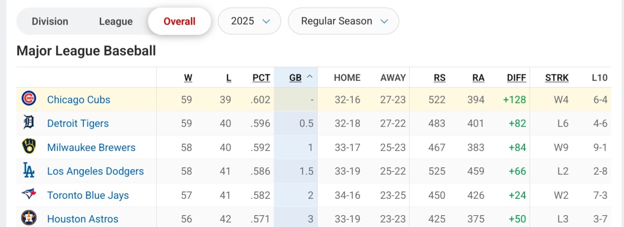The width and height of the screenshot is (624, 227).
Task: Open the Milwaukee Brewers team link
Action: [91, 147]
